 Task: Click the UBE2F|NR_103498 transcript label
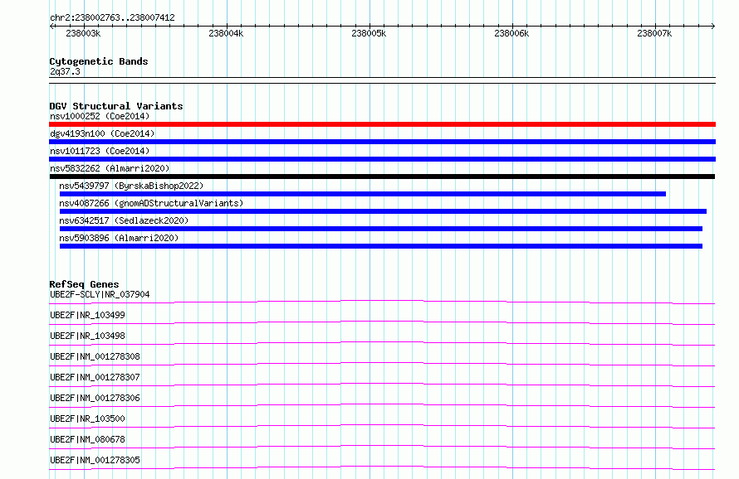[x=87, y=336]
